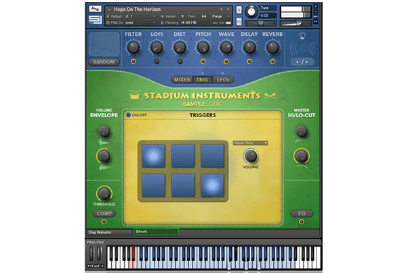Screen dimensions: 406x273
Task: Toggle the REVERB effect LED
Action: [272, 62]
